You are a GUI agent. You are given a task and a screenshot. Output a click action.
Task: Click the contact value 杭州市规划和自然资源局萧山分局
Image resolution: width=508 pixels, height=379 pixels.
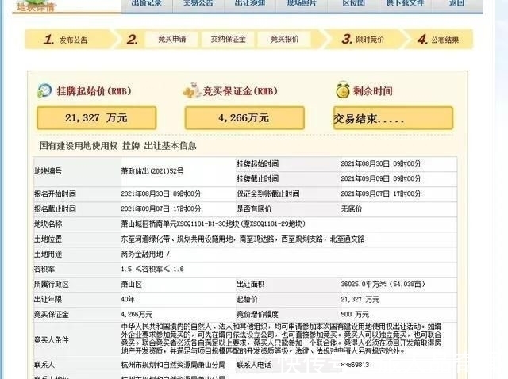173,365
